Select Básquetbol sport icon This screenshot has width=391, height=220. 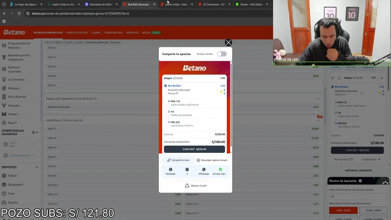coord(4,185)
